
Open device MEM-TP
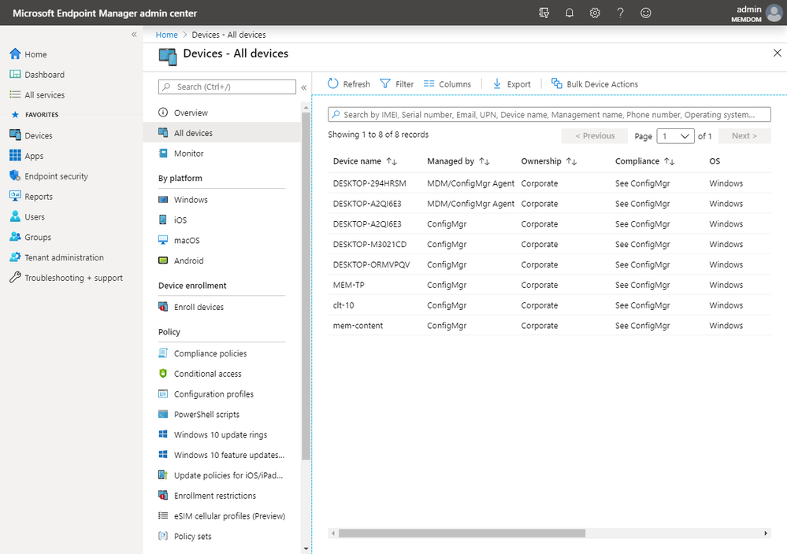[x=348, y=285]
